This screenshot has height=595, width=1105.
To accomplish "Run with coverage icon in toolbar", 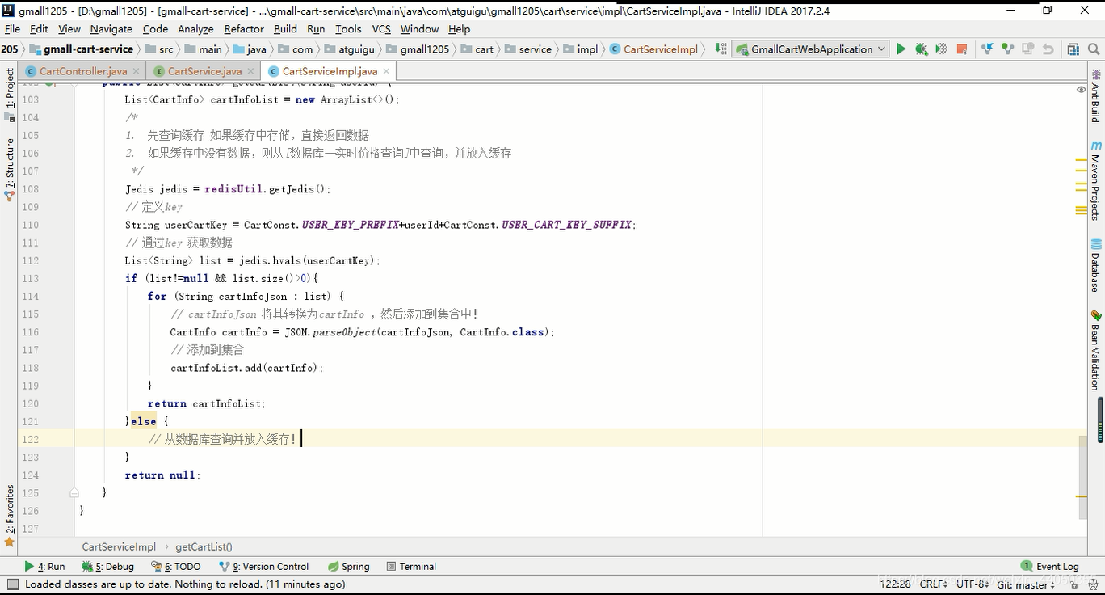I will tap(941, 49).
